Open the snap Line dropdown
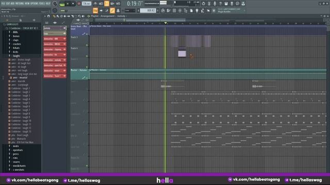 [x=130, y=10]
